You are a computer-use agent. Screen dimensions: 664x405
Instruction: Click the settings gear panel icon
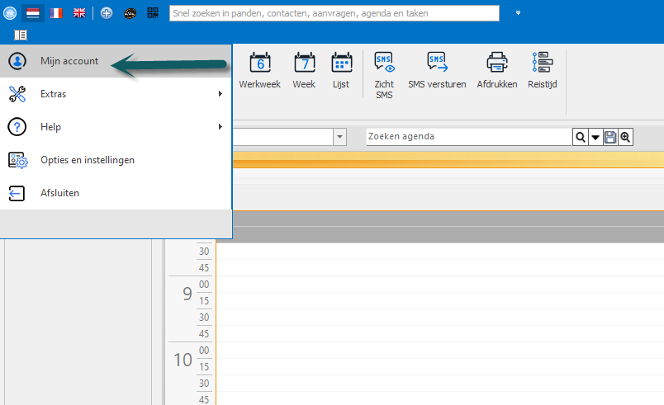18,160
